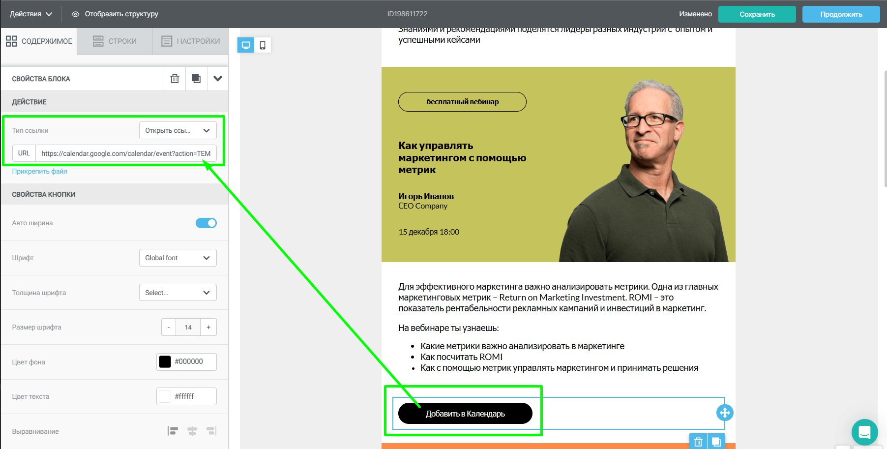Delete block using the trash icon in block properties
The width and height of the screenshot is (887, 449).
(x=175, y=79)
